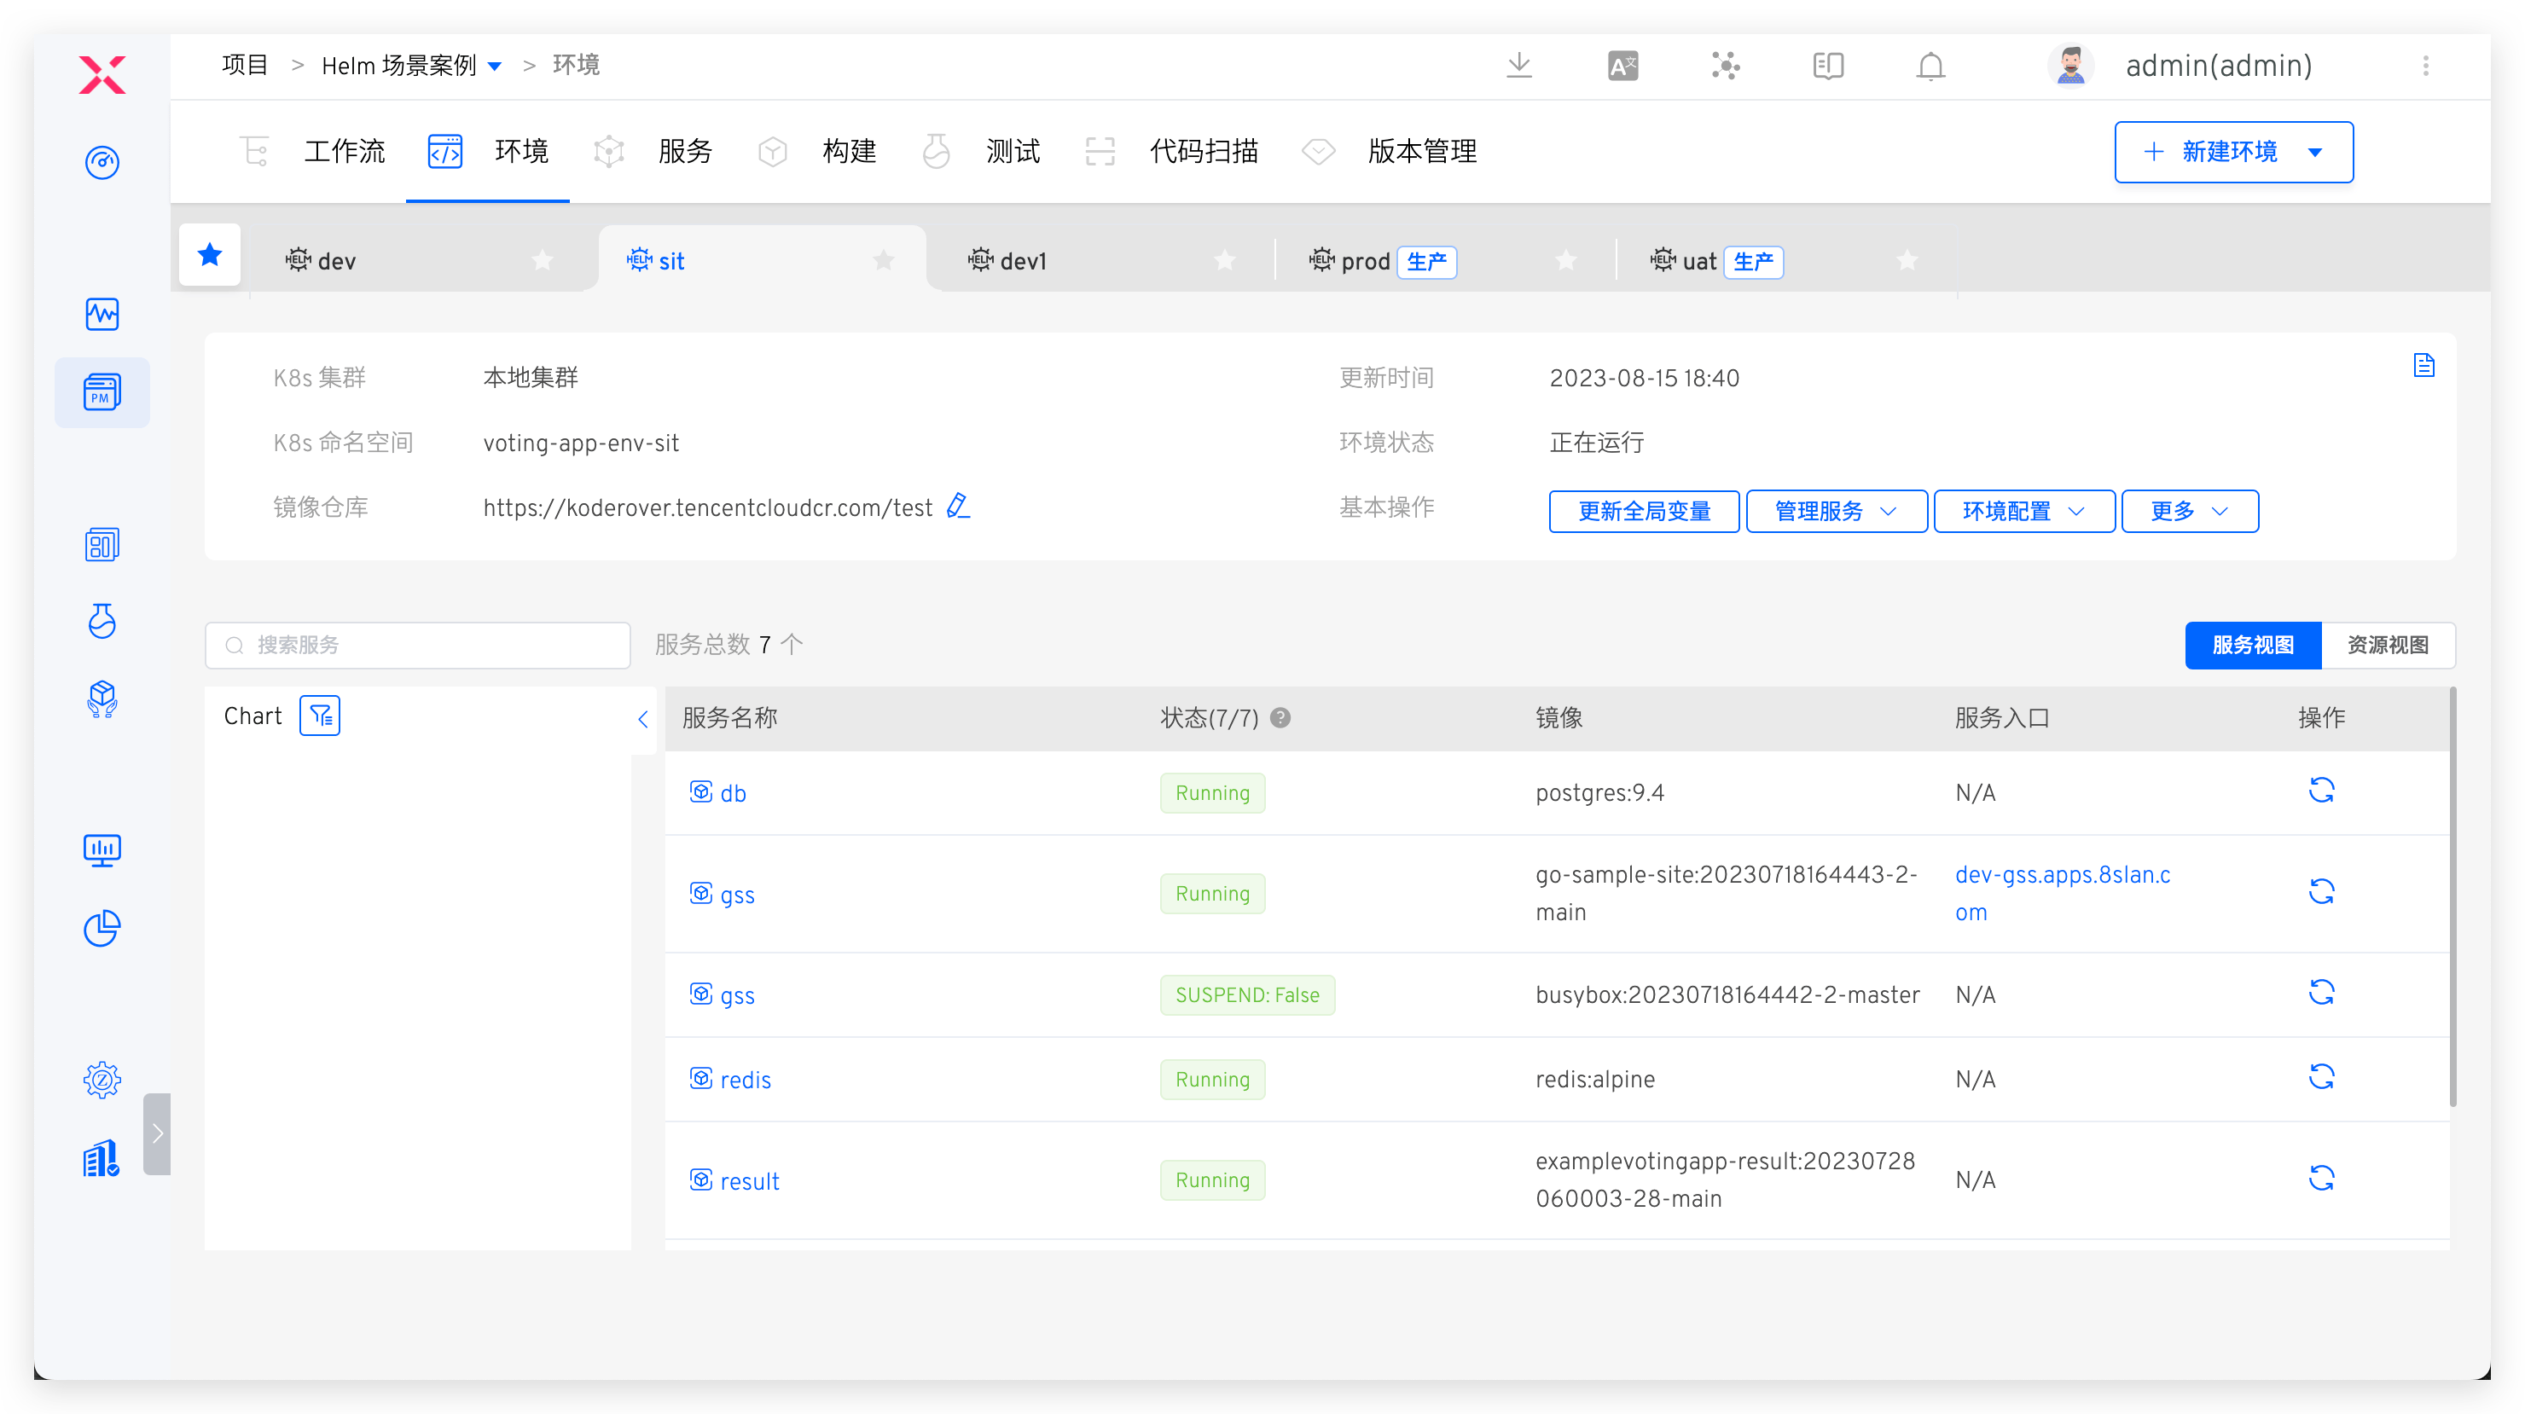Screen dimensions: 2525x1414
Task: Switch to 资源视图 view
Action: pos(2386,645)
